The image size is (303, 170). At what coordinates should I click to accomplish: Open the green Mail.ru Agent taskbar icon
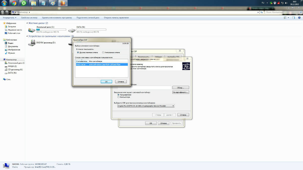pyautogui.click(x=24, y=3)
